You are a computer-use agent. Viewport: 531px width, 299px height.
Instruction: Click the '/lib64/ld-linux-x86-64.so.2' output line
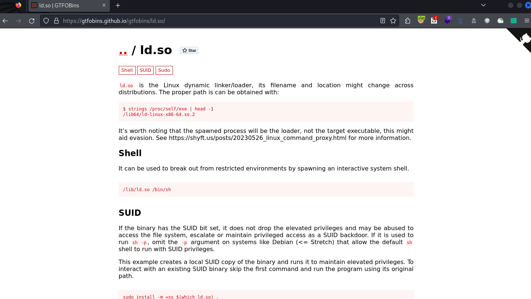159,115
